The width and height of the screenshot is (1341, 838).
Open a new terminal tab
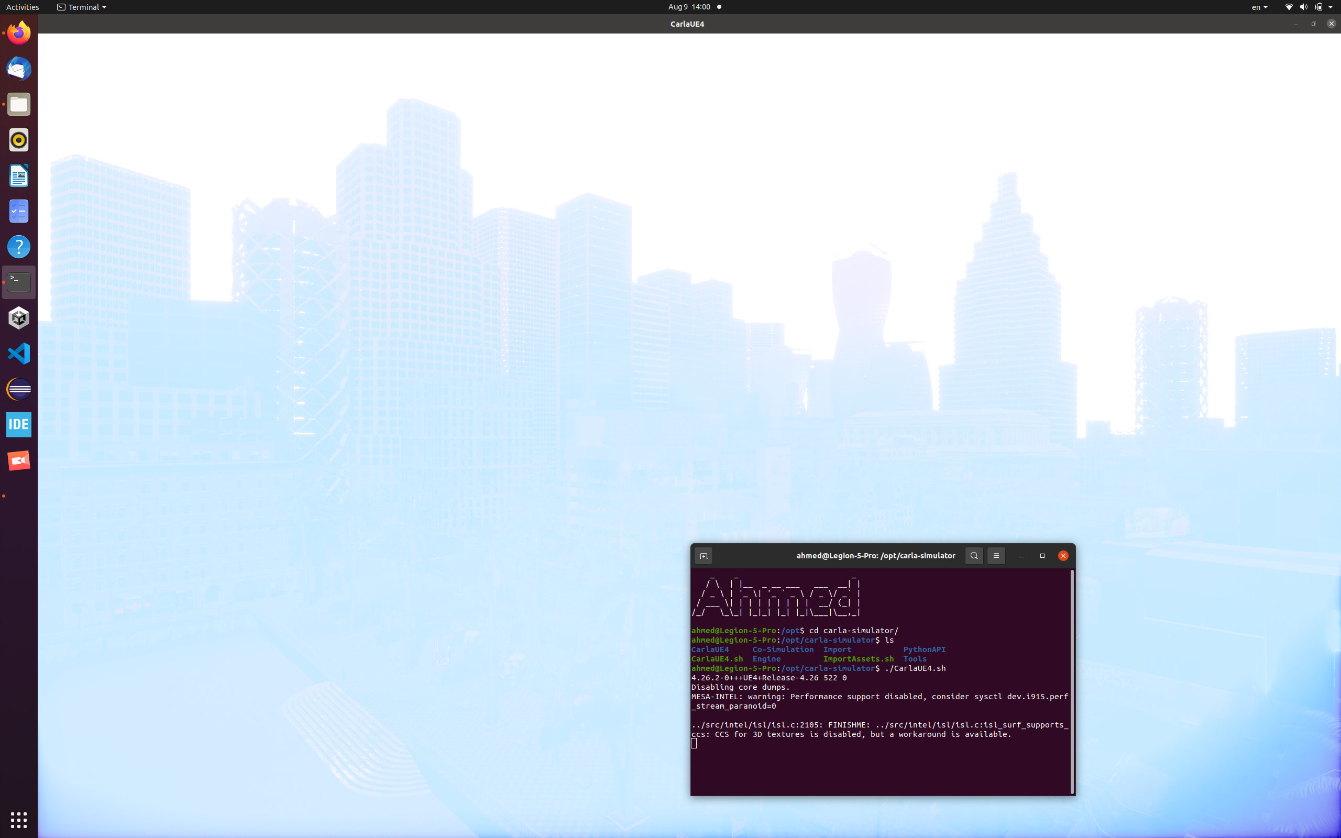(705, 555)
